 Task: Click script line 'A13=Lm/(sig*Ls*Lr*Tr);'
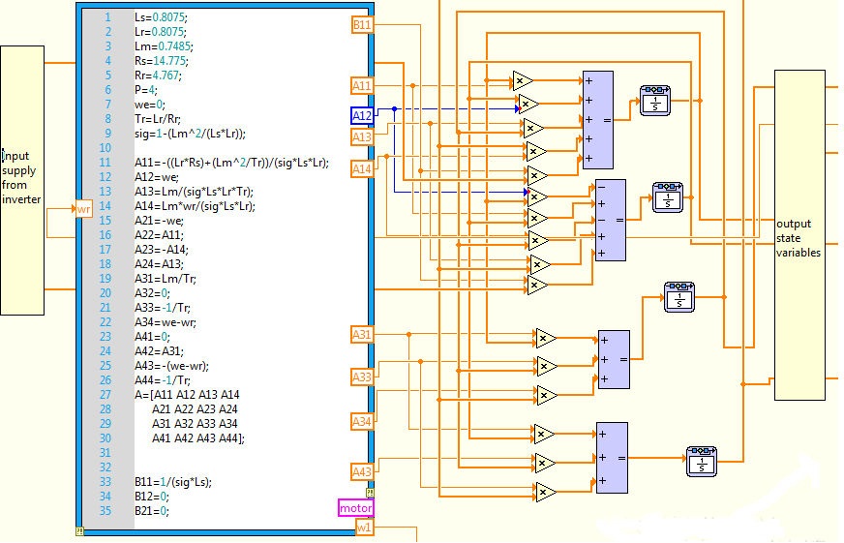tap(194, 192)
